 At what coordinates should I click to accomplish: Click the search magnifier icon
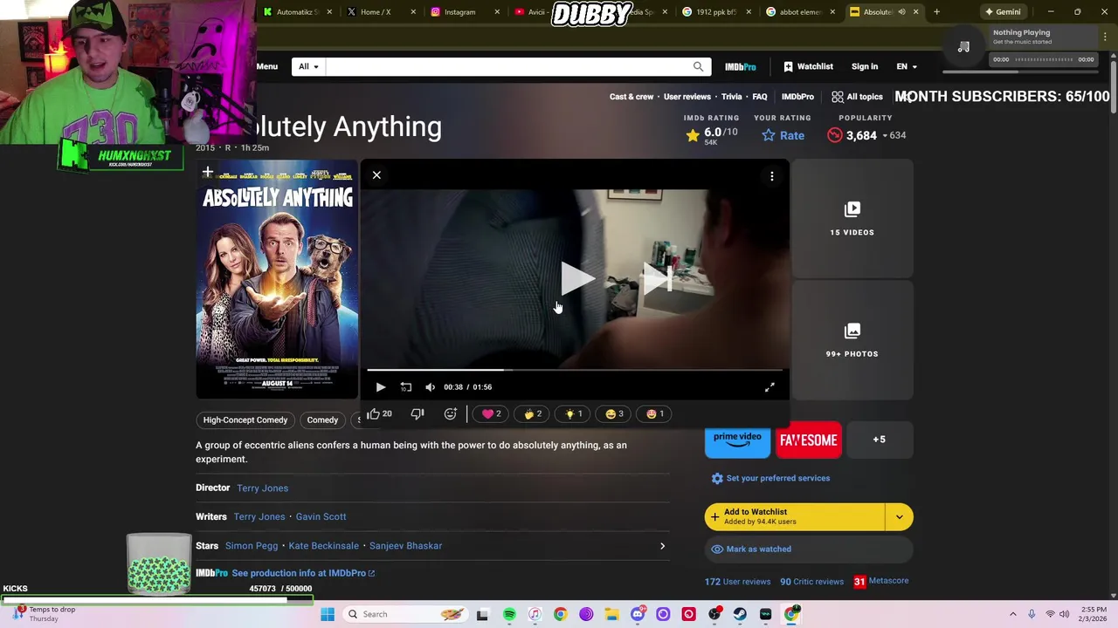click(x=698, y=67)
